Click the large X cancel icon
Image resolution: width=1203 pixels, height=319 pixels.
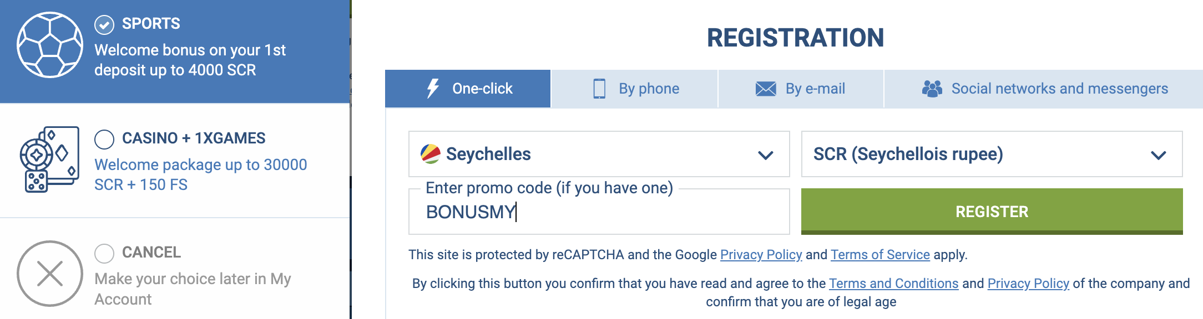(50, 274)
